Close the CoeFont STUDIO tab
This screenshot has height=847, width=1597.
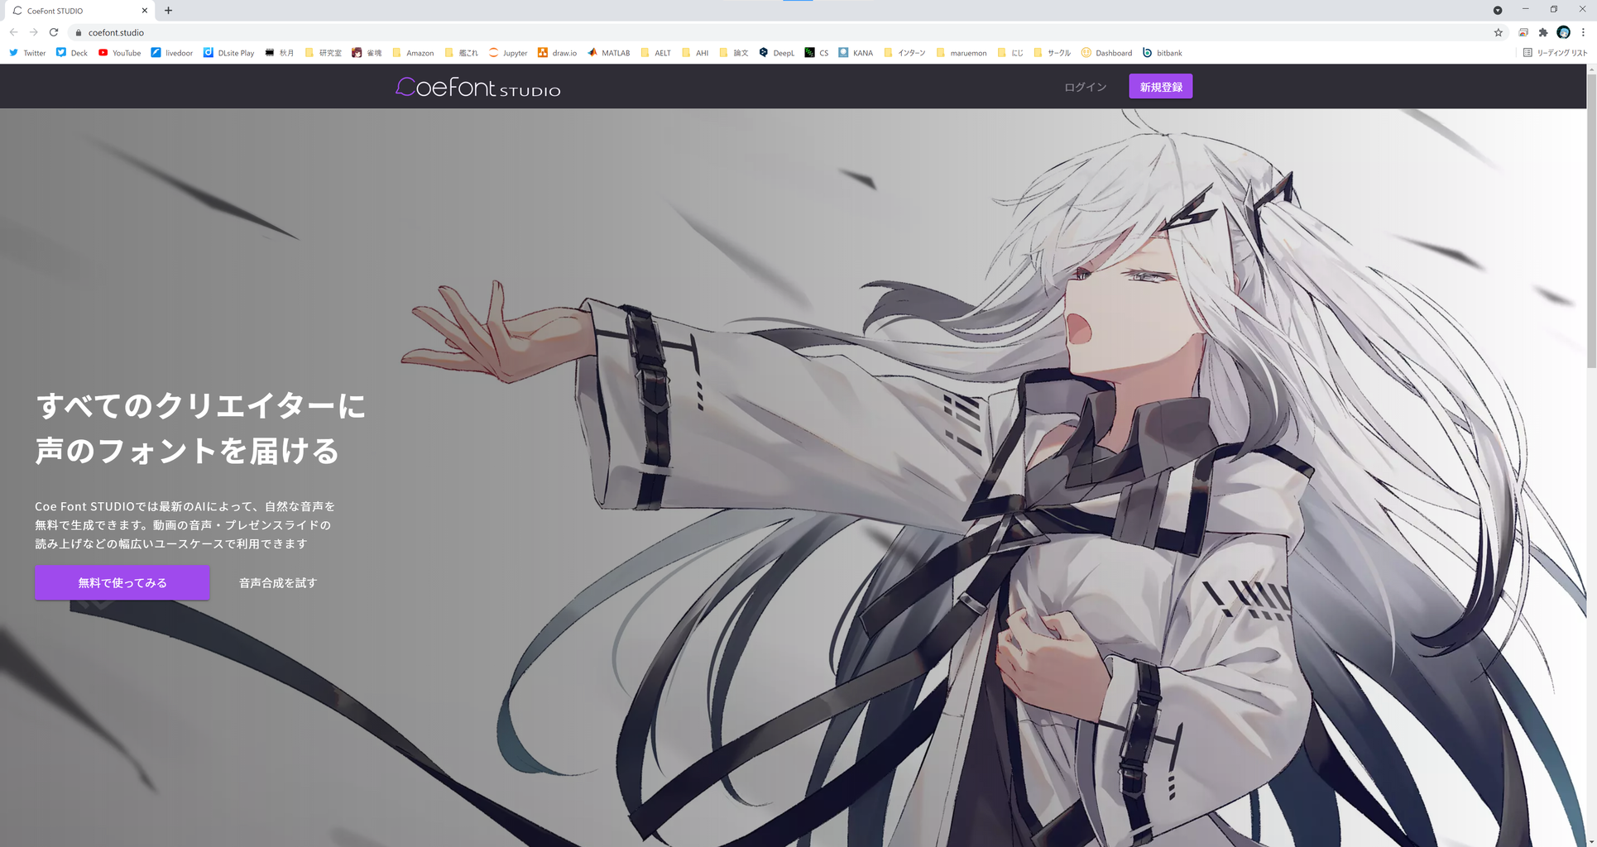[x=145, y=11]
